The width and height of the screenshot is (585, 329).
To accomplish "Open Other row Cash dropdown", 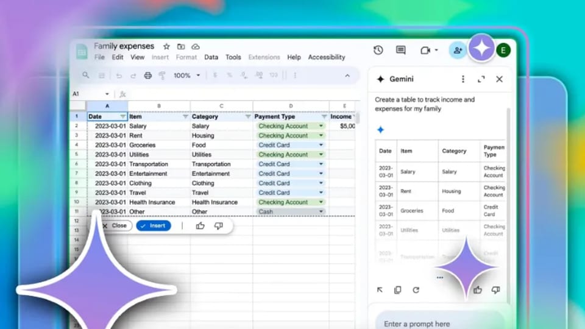I will tap(321, 211).
